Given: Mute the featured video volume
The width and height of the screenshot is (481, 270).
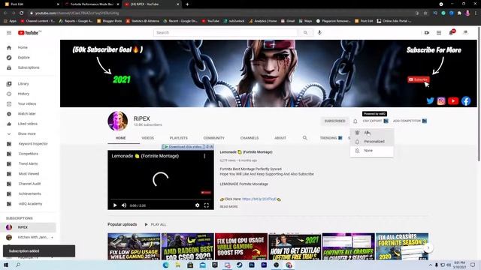Looking at the screenshot, I should point(124,205).
